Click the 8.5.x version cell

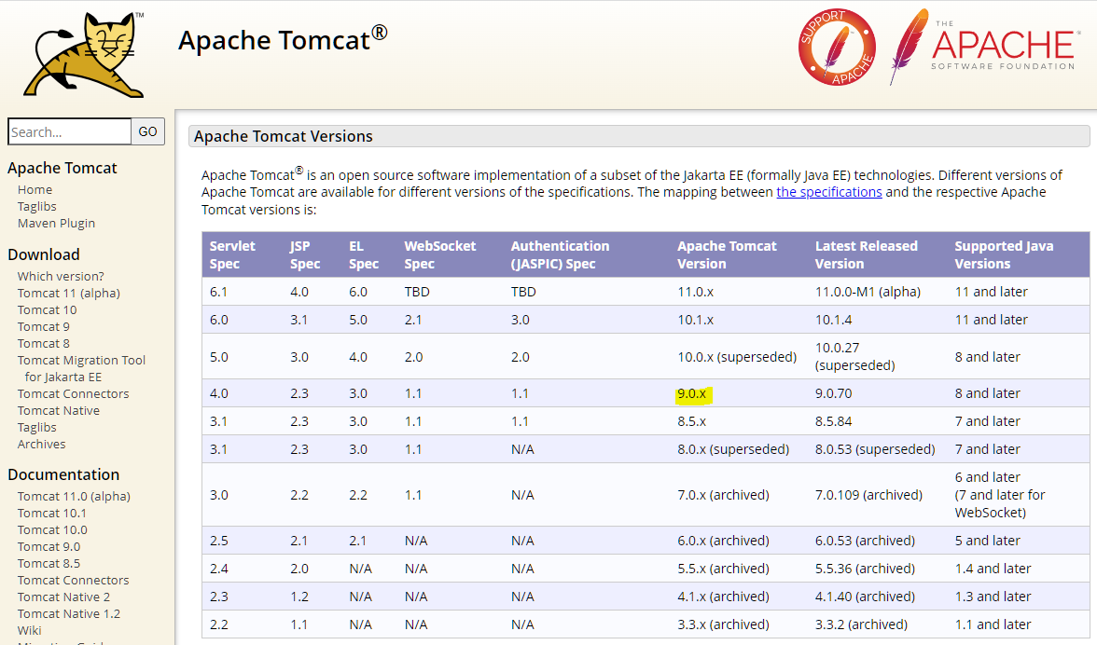point(692,421)
